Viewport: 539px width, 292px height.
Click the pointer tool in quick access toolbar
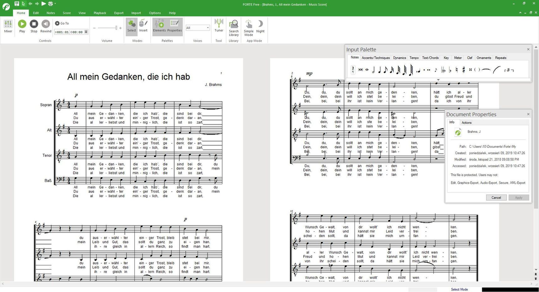click(x=24, y=4)
